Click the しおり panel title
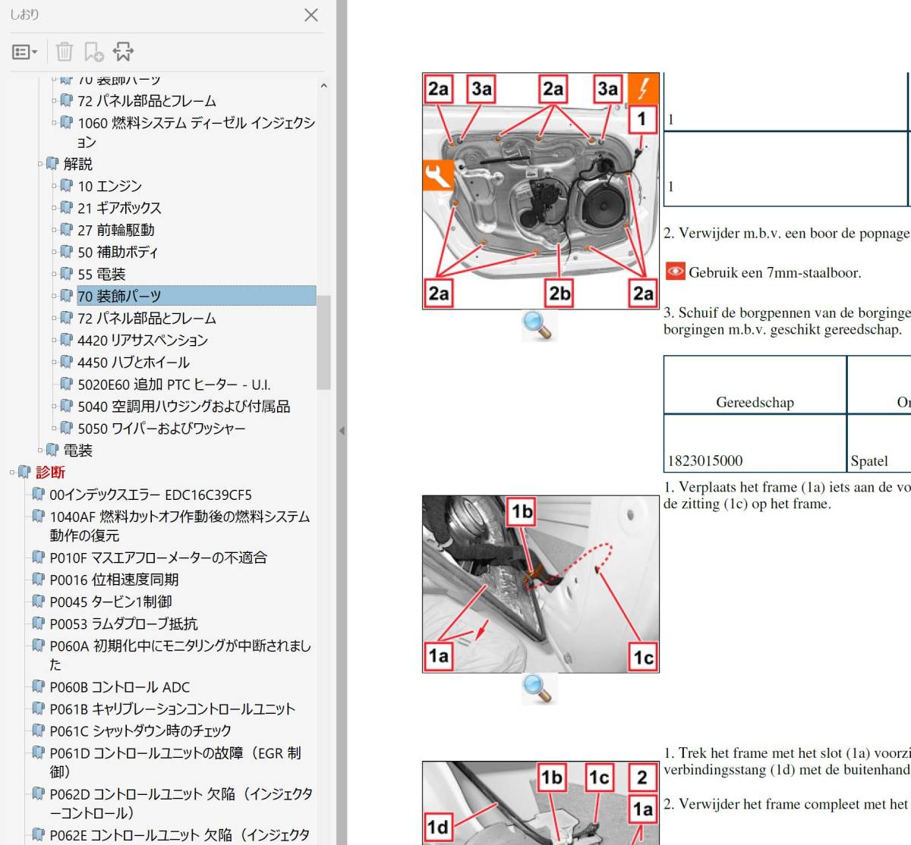 (24, 14)
